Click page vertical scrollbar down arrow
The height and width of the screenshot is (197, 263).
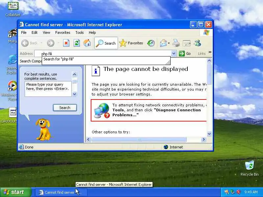(209, 134)
